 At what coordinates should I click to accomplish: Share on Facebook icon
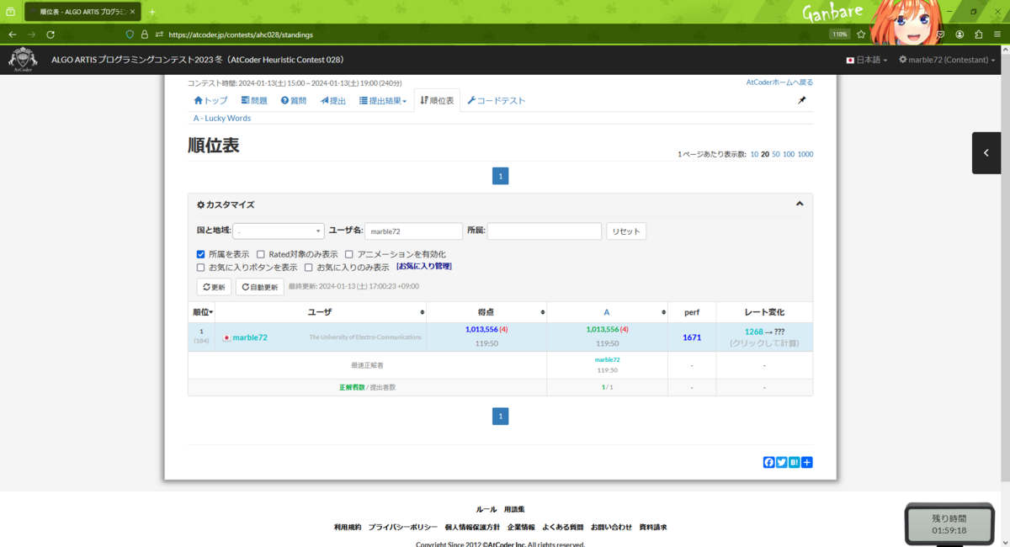[x=768, y=462]
